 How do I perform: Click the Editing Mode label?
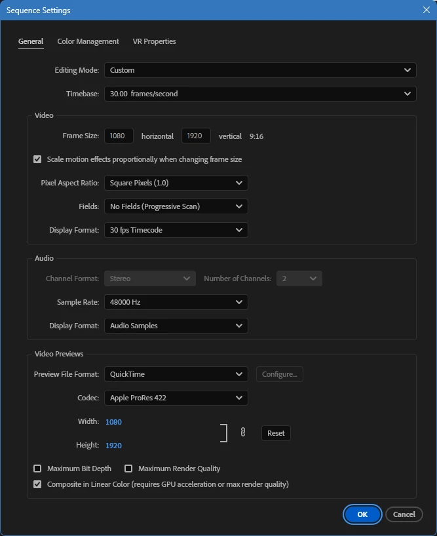pos(77,70)
